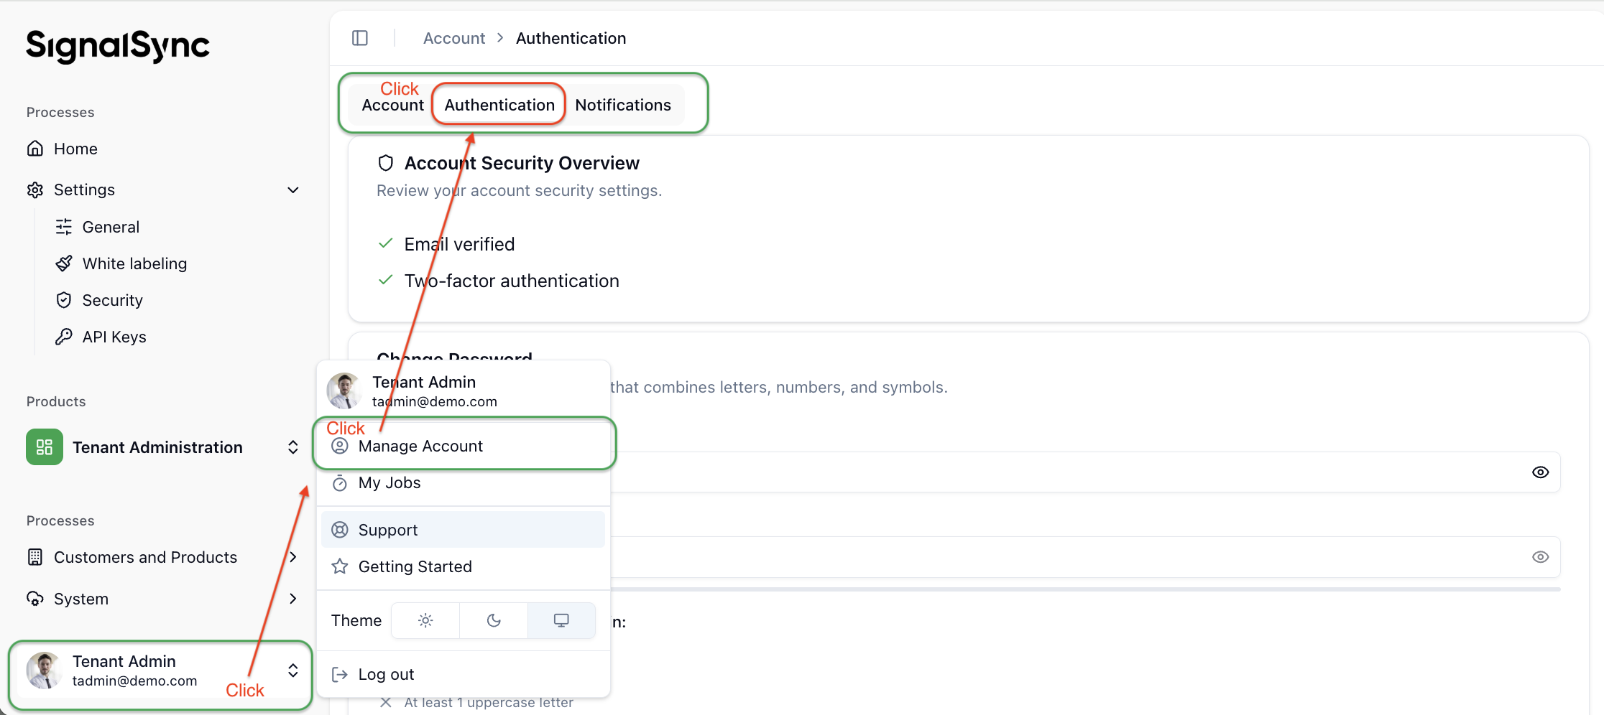Click the Settings gear icon

(x=35, y=190)
